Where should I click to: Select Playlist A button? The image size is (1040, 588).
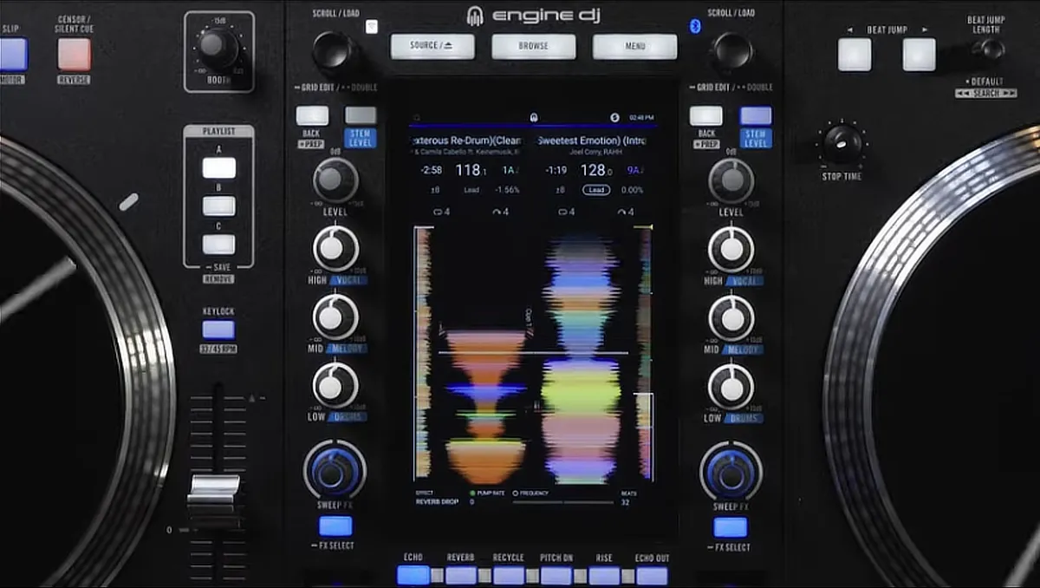[x=219, y=167]
